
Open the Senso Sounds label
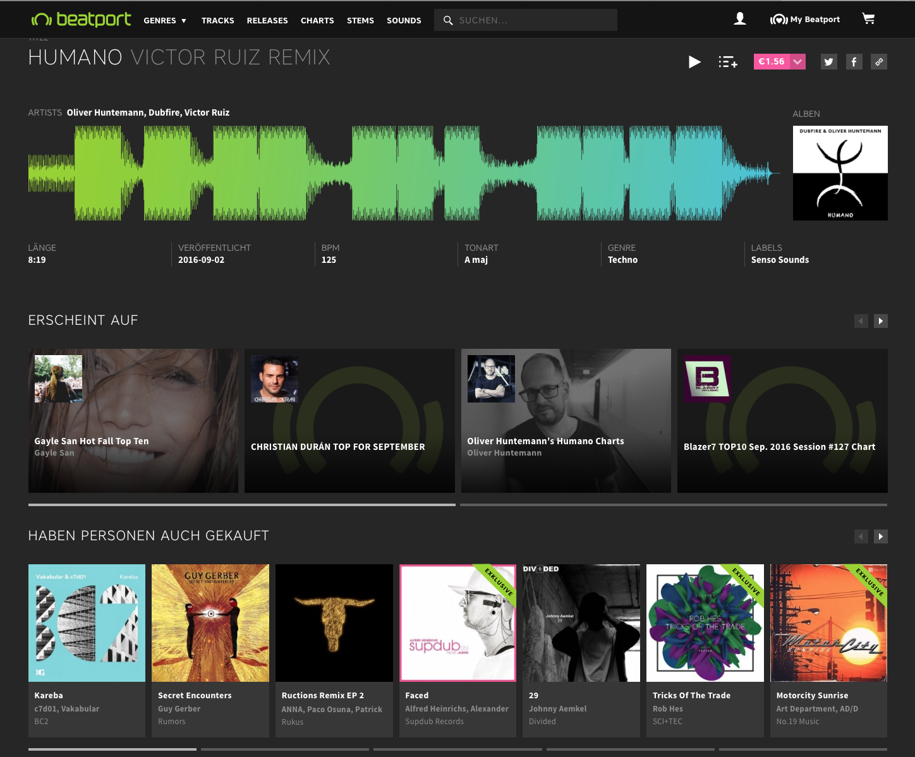780,260
